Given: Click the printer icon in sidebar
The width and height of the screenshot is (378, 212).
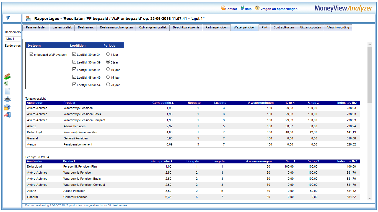Looking at the screenshot, I should tap(7, 99).
